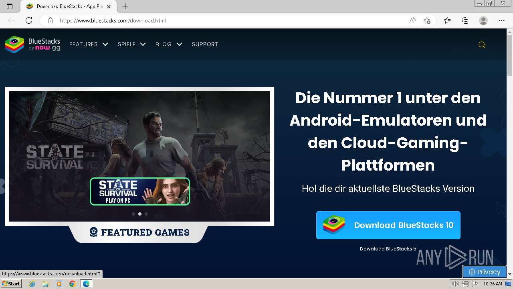Open File Explorer from the taskbar
The height and width of the screenshot is (289, 513).
[45, 284]
